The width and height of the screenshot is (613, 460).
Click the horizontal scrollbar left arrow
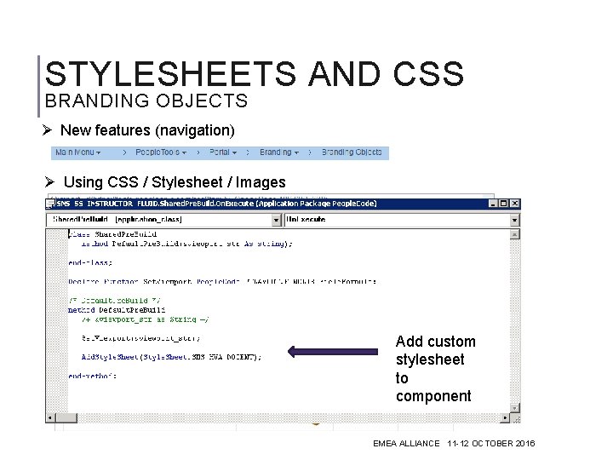pyautogui.click(x=50, y=418)
